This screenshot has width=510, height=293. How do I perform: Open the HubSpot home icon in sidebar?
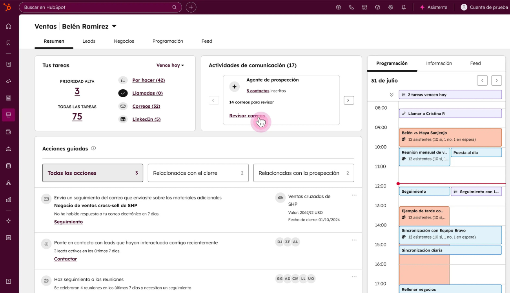pyautogui.click(x=8, y=26)
